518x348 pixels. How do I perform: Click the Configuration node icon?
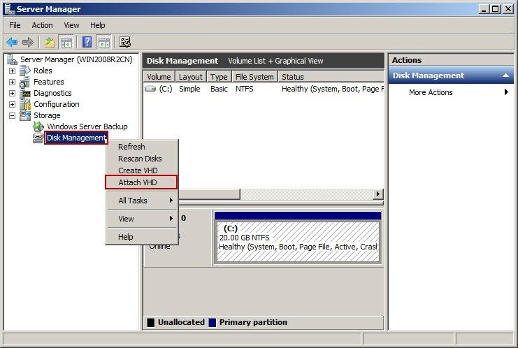click(24, 104)
